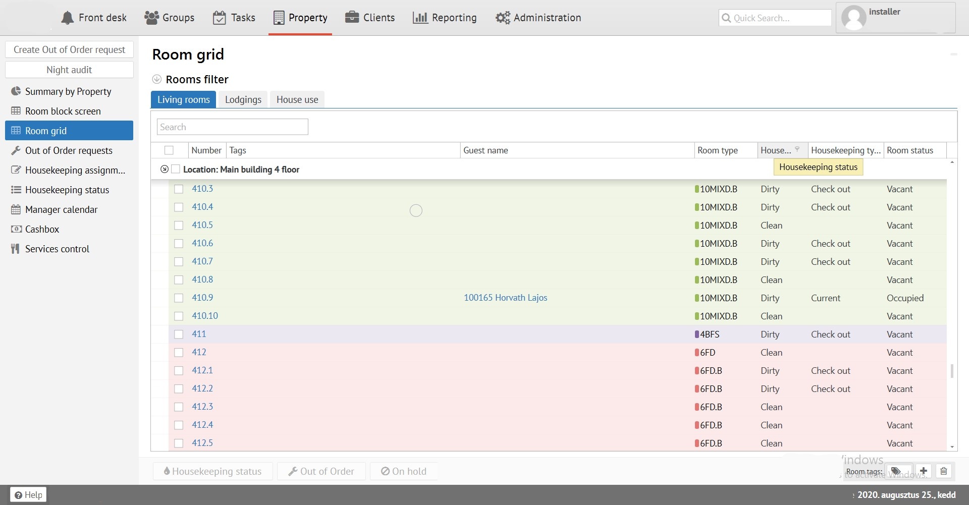This screenshot has width=969, height=505.
Task: Check the box for room 410.9
Action: (179, 298)
